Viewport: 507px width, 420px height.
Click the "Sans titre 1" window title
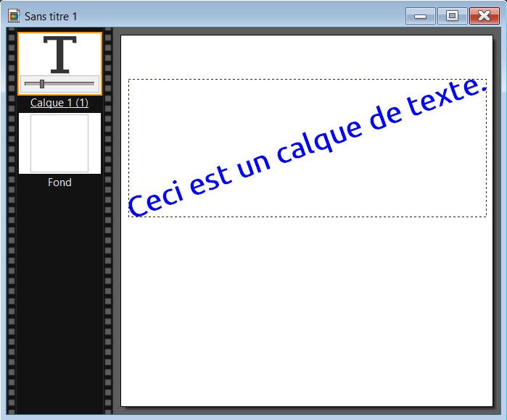pos(51,16)
